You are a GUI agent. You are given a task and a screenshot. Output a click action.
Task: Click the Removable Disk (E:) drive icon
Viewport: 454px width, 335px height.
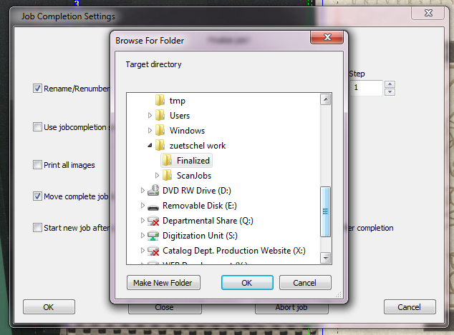pyautogui.click(x=153, y=206)
